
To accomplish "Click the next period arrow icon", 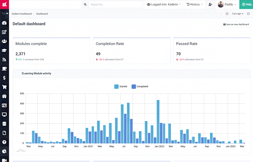I will tap(248, 14).
